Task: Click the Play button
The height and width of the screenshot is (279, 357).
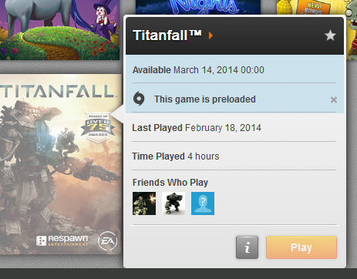Action: point(301,247)
